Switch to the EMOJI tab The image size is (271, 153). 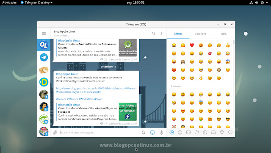pyautogui.click(x=178, y=34)
